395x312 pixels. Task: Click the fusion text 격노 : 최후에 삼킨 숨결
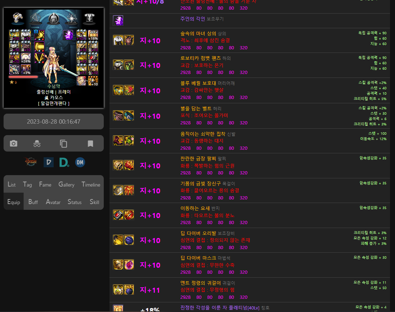point(205,40)
